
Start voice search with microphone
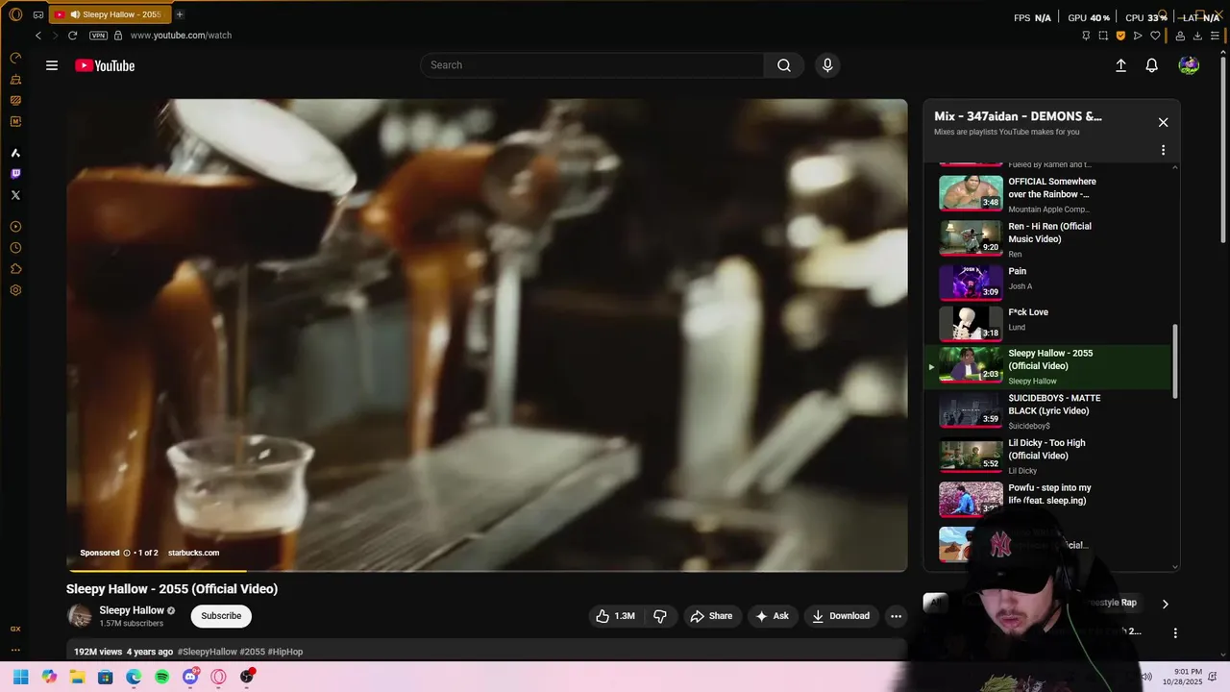pyautogui.click(x=827, y=65)
